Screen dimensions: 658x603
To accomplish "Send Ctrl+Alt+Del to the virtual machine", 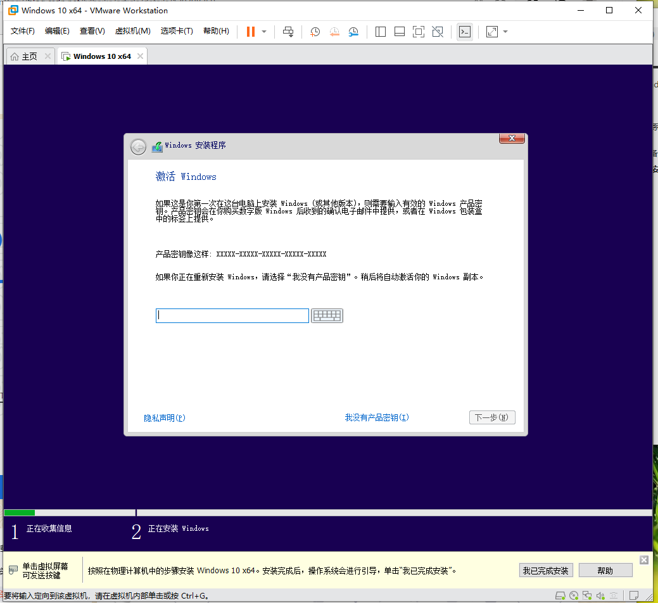I will (288, 32).
